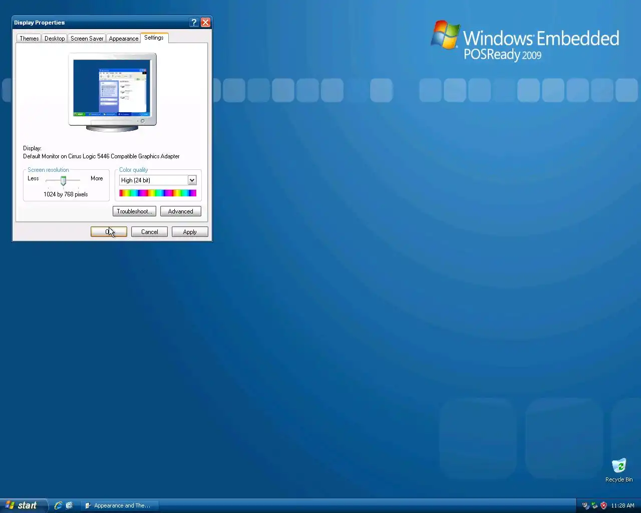The width and height of the screenshot is (641, 513).
Task: Click the screen resolution slider handle
Action: click(63, 180)
